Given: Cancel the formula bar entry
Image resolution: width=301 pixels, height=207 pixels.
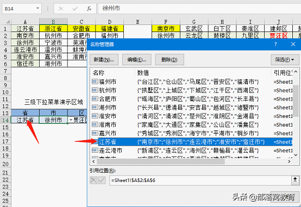Looking at the screenshot, I should click(x=61, y=9).
